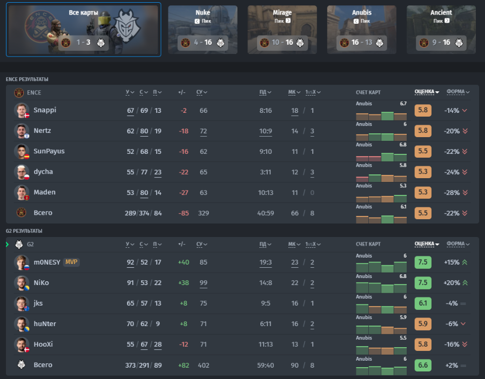
Task: Sort the G2 table by the С column
Action: coord(144,244)
